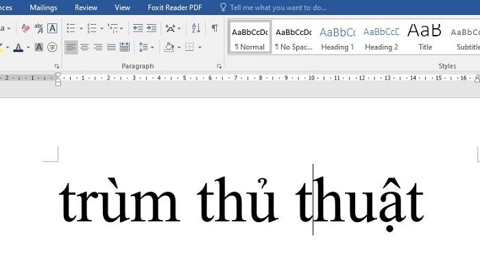480x257 pixels.
Task: Expand the Borders dropdown arrow
Action: (200, 47)
